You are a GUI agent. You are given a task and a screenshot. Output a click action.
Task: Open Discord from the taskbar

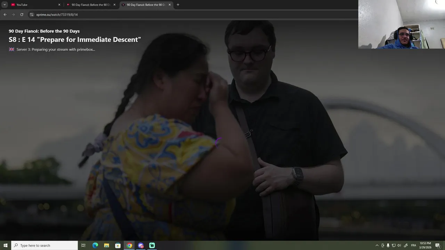141,245
